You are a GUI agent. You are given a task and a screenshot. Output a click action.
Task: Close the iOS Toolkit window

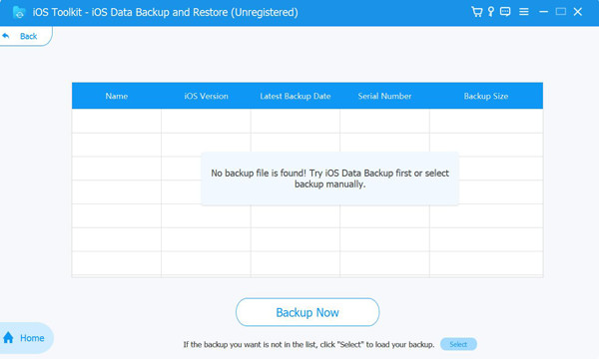pyautogui.click(x=578, y=12)
